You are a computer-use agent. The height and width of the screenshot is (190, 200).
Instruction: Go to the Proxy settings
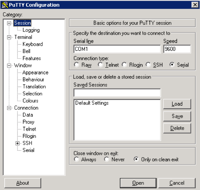pos(28,122)
